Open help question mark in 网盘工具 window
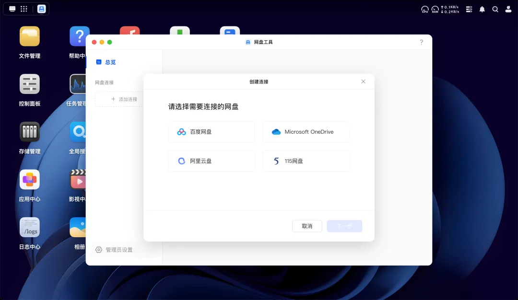Image resolution: width=518 pixels, height=300 pixels. (421, 42)
